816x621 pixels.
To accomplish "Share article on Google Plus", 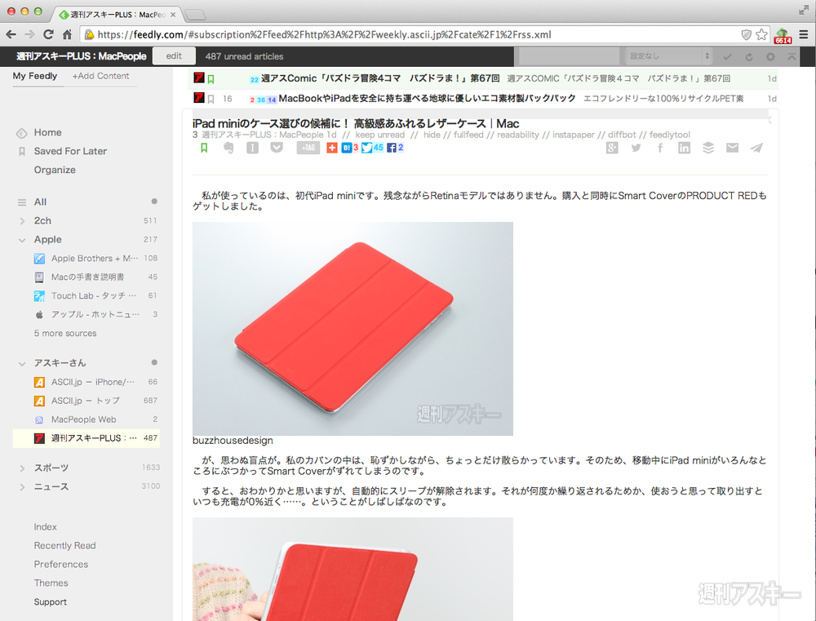I will point(612,148).
